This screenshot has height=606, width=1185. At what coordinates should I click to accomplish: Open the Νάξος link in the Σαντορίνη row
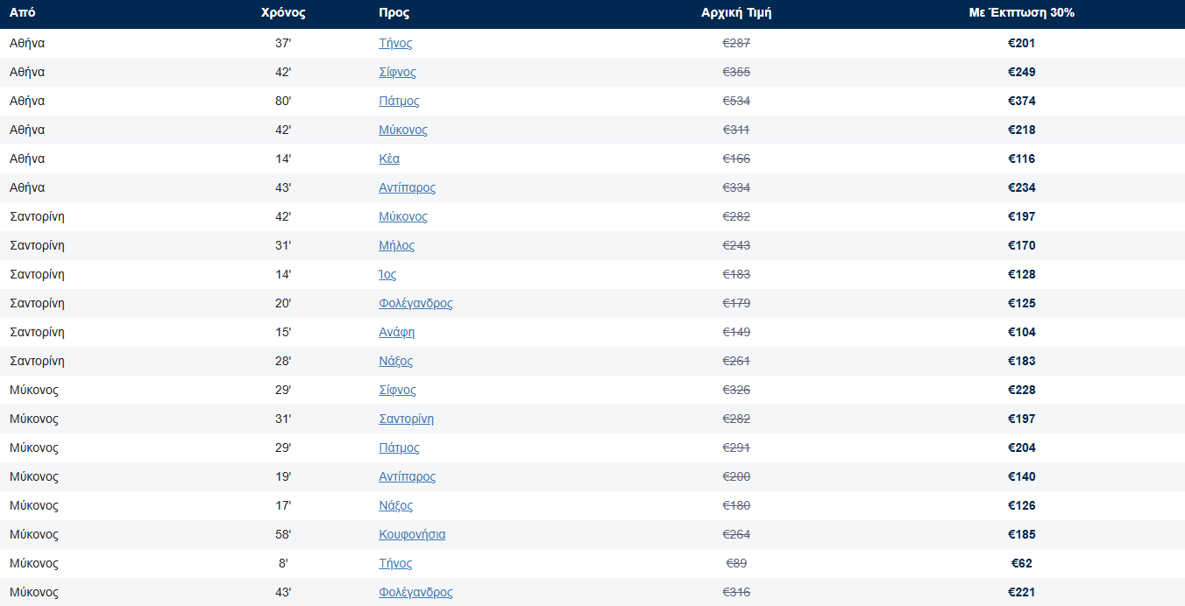(x=396, y=361)
